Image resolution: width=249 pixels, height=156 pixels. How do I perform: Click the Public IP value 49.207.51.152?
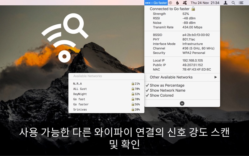click(x=192, y=65)
